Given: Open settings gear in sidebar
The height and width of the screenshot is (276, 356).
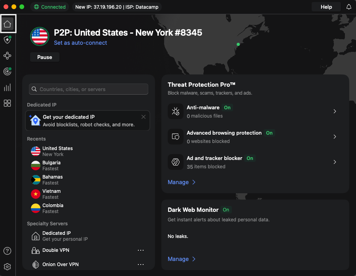Looking at the screenshot, I should click(x=7, y=267).
